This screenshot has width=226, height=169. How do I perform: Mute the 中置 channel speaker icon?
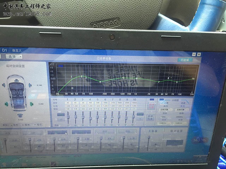109,145
